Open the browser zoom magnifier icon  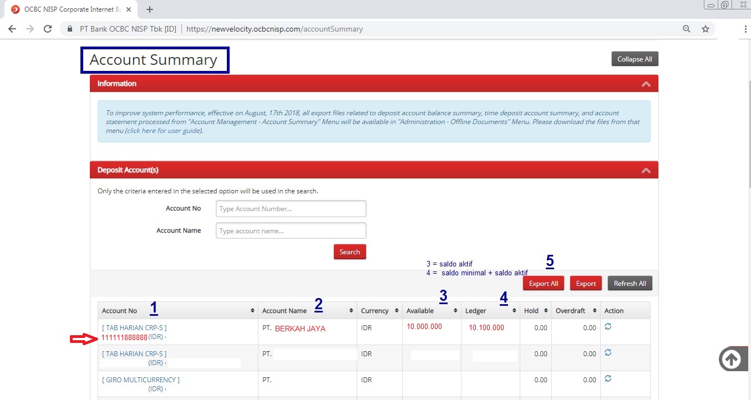(x=687, y=29)
